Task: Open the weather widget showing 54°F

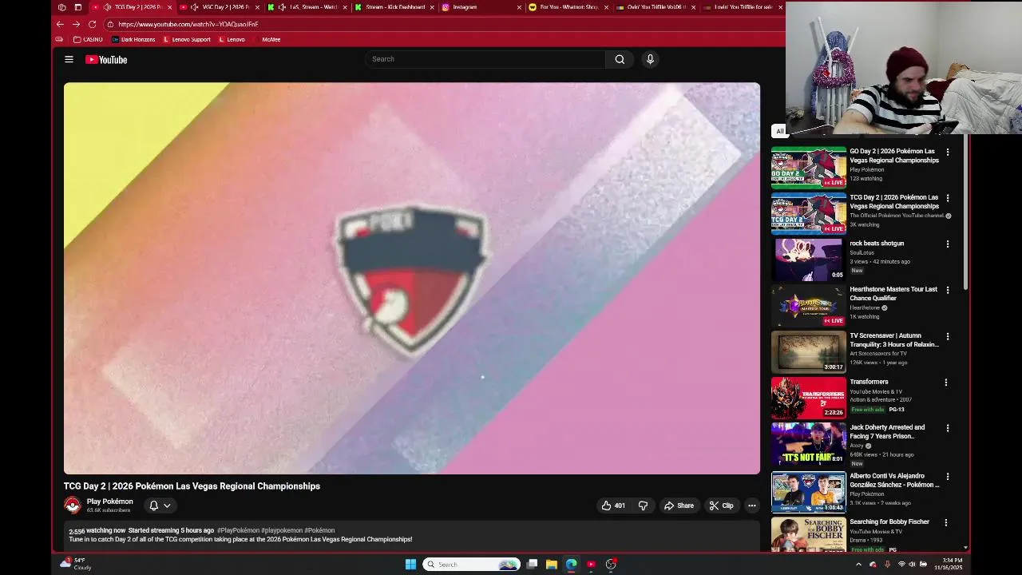Action: 76,564
